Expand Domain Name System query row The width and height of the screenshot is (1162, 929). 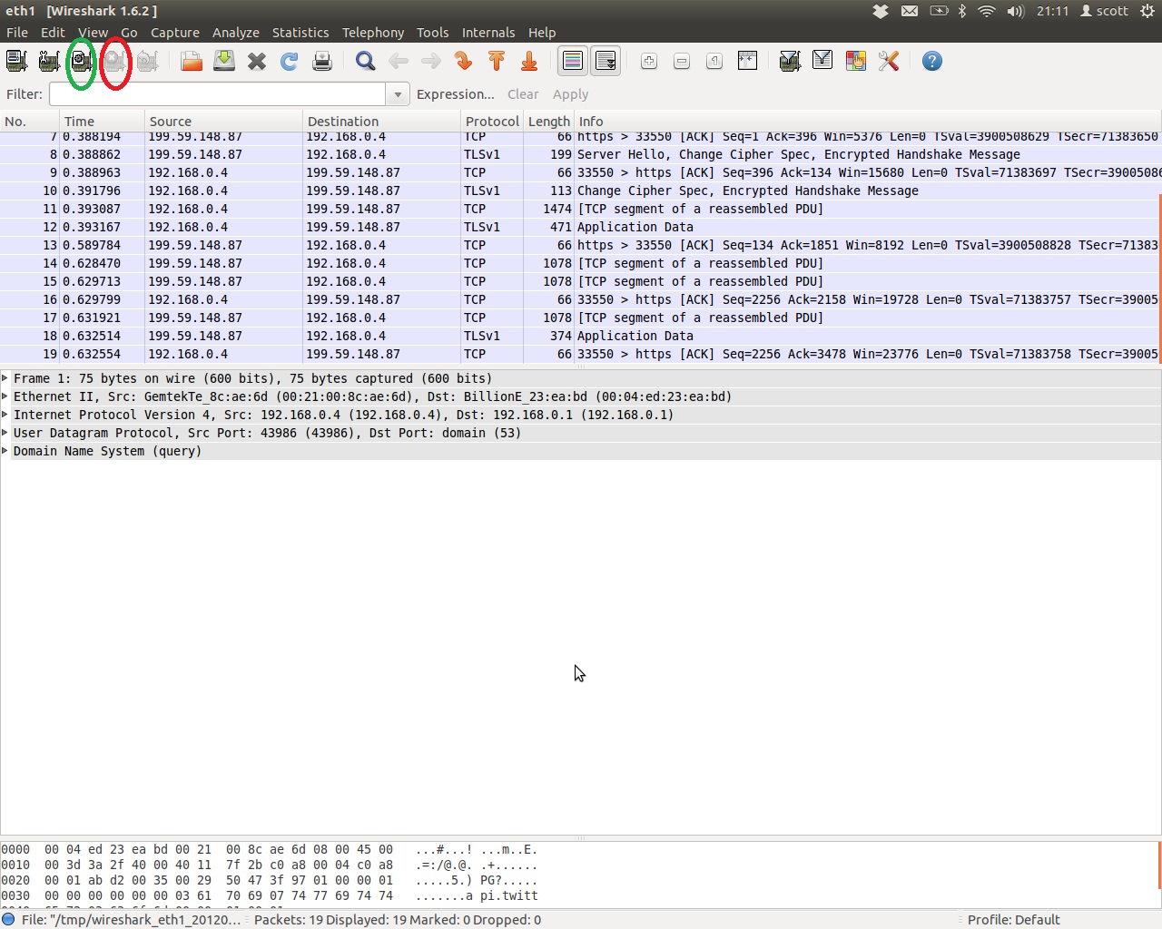pos(5,451)
